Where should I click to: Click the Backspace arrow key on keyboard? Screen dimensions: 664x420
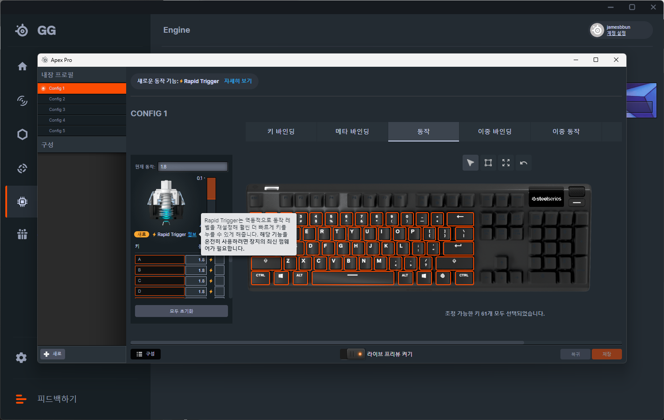point(460,219)
